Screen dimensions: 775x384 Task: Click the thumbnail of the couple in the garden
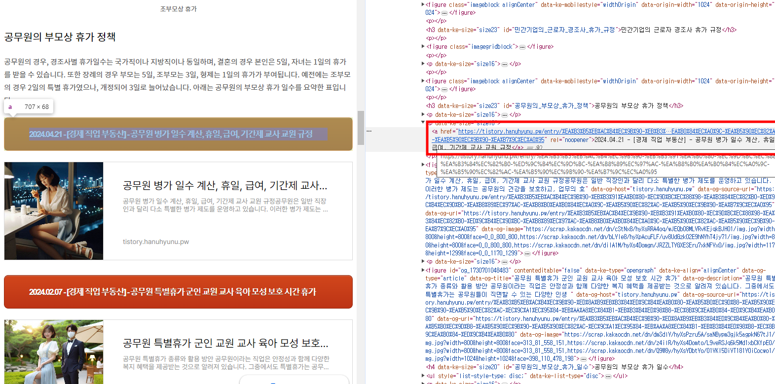54,352
